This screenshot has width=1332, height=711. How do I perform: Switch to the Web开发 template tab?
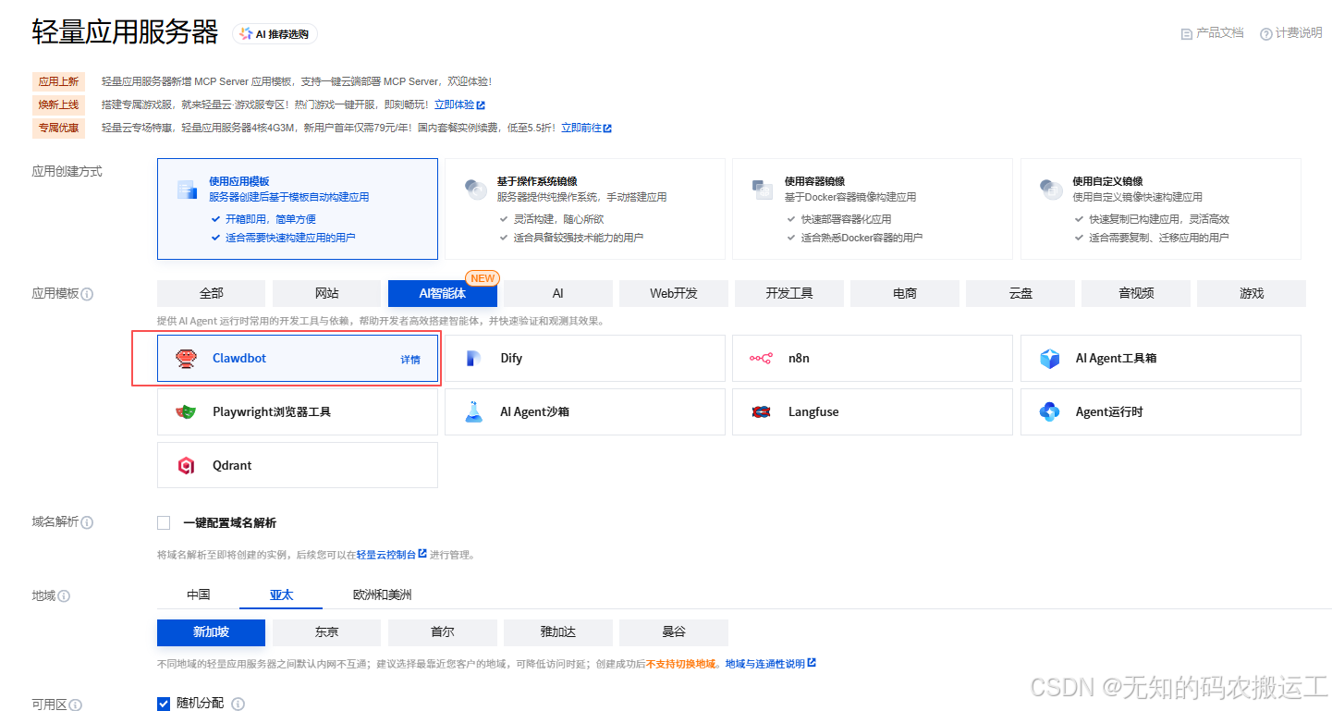tap(673, 293)
